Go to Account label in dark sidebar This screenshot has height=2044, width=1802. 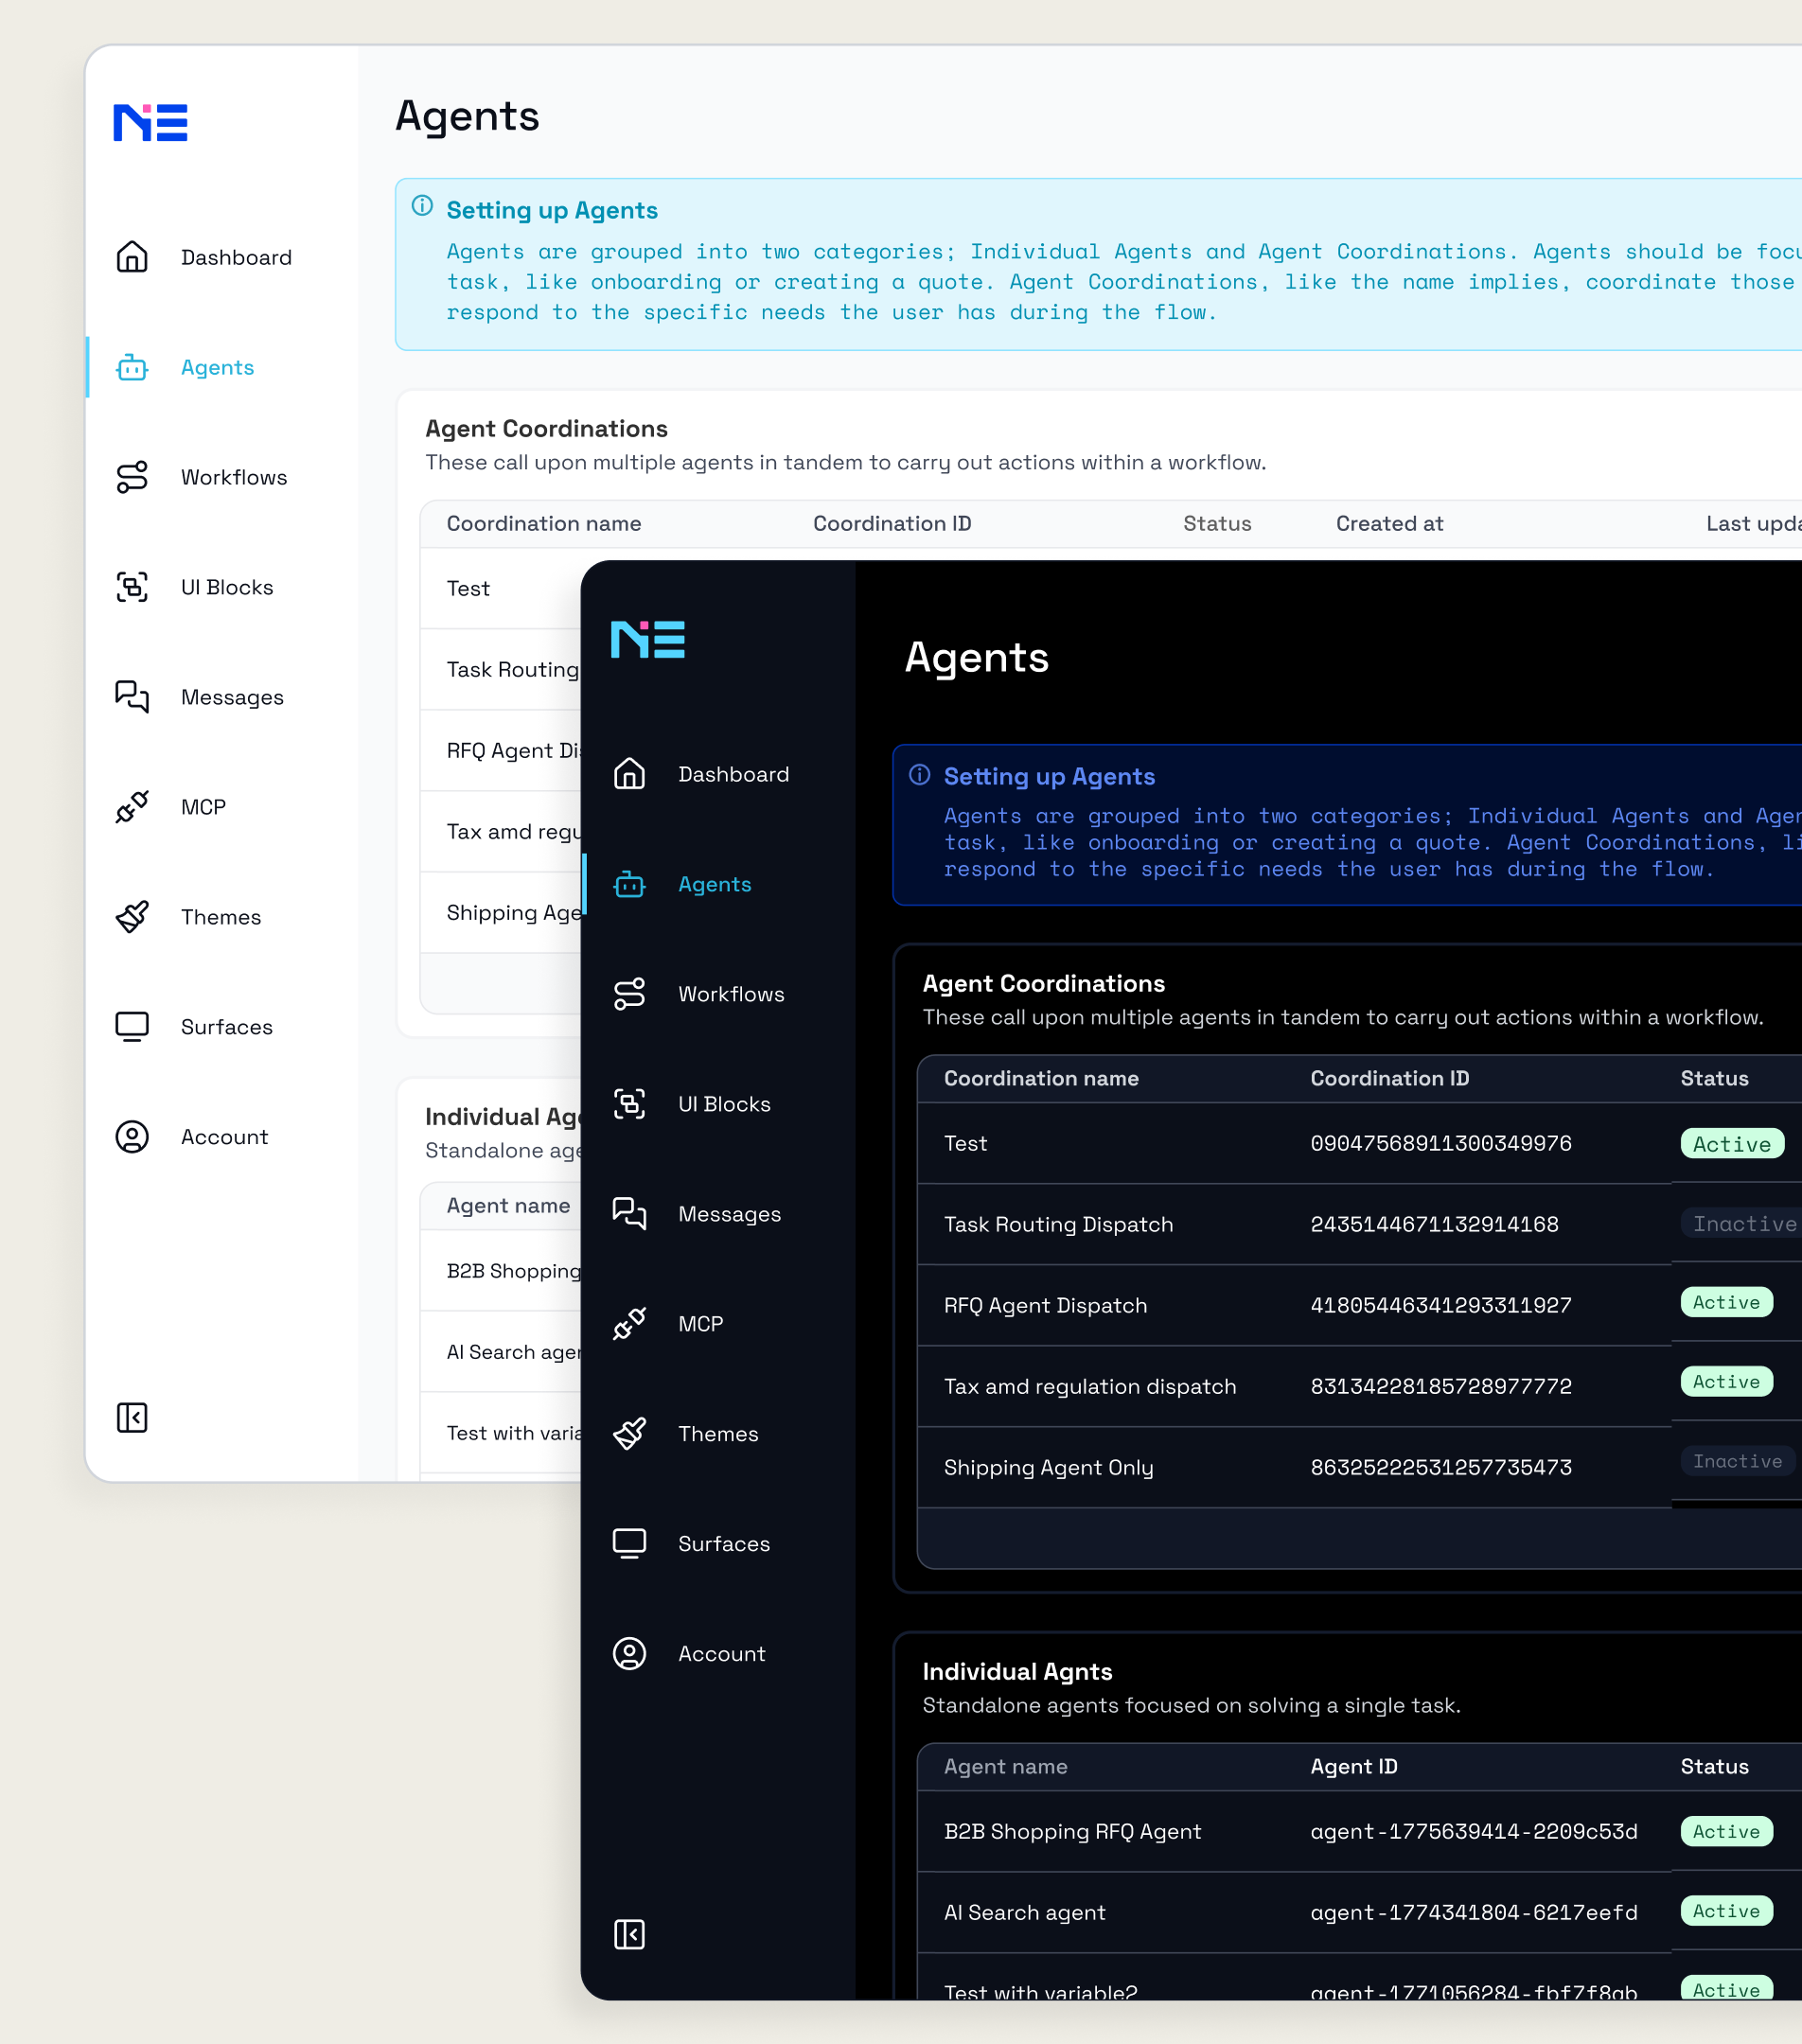[721, 1654]
